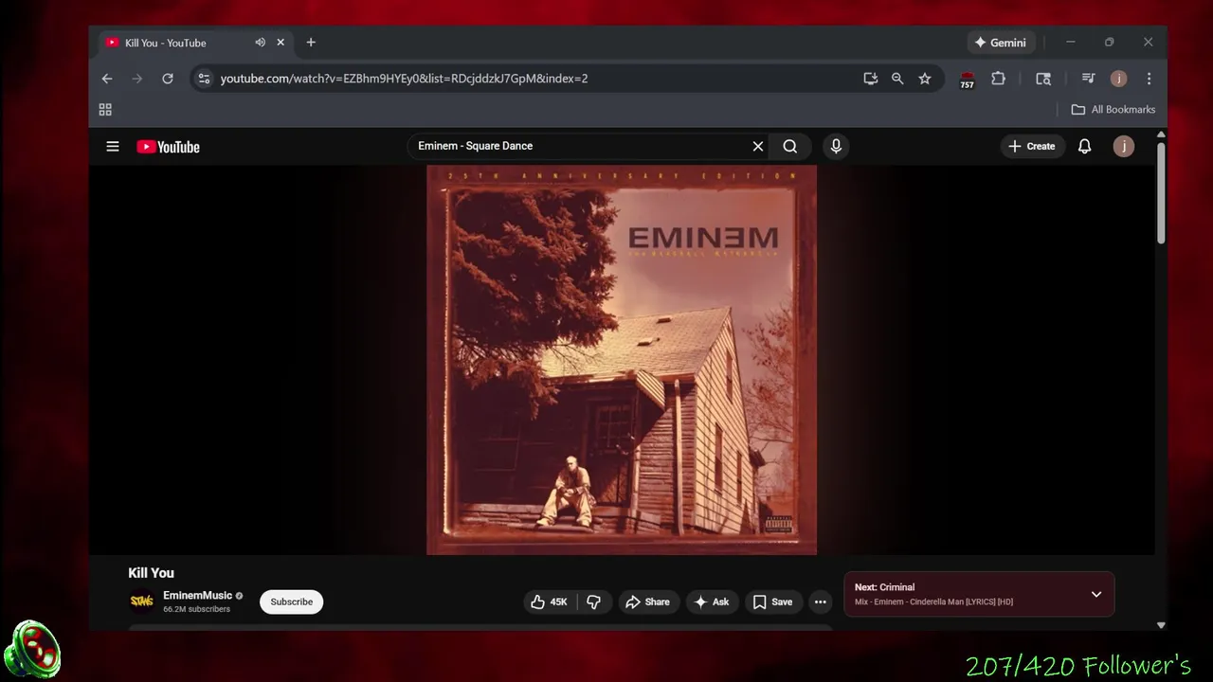Subscribe to EminemMusic channel
Image resolution: width=1213 pixels, height=682 pixels.
coord(292,601)
